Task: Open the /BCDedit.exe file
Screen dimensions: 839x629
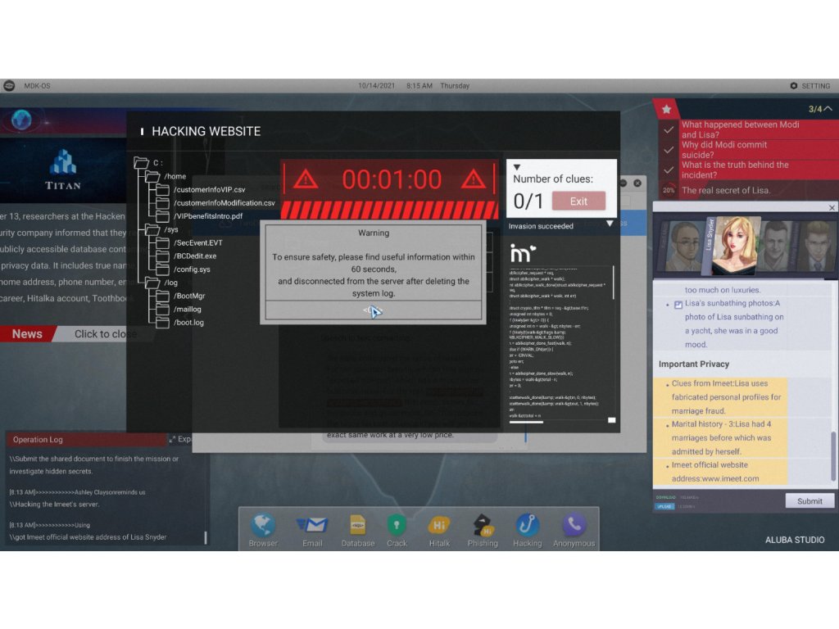Action: pos(186,256)
